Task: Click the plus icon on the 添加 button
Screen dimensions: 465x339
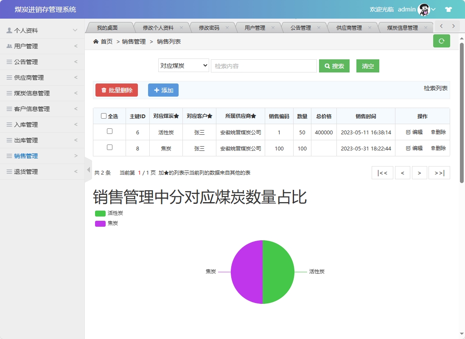Action: pyautogui.click(x=157, y=90)
